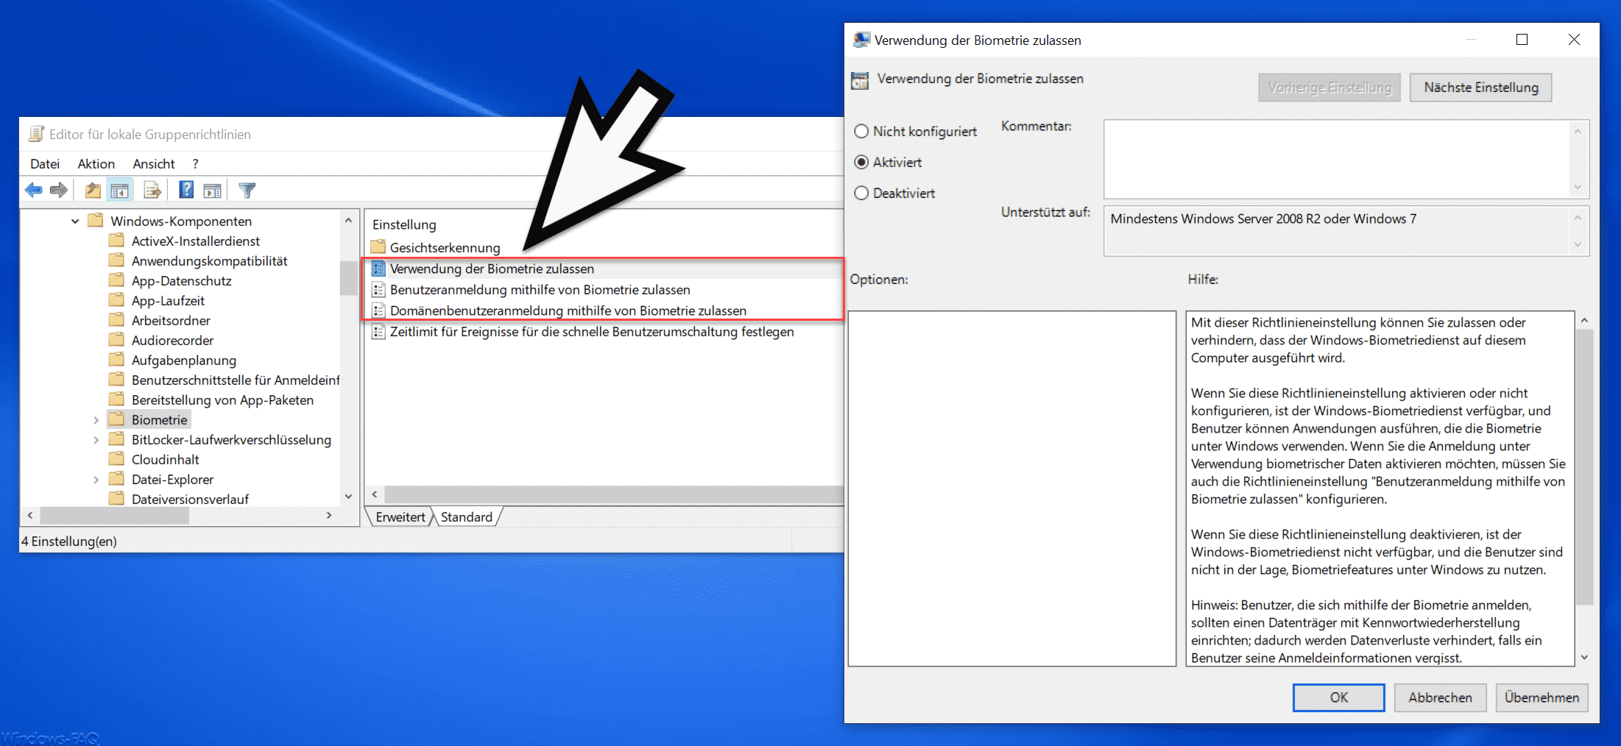Click the settings list's scroll-left arrow
This screenshot has width=1621, height=746.
375,494
